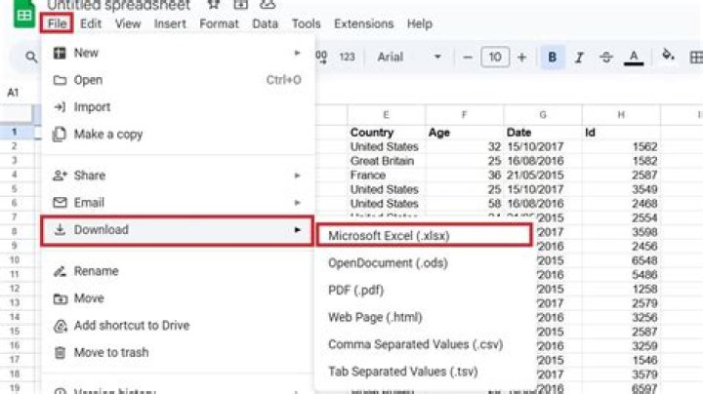Download as OpenDocument (.ods)
The width and height of the screenshot is (703, 394).
(x=425, y=263)
